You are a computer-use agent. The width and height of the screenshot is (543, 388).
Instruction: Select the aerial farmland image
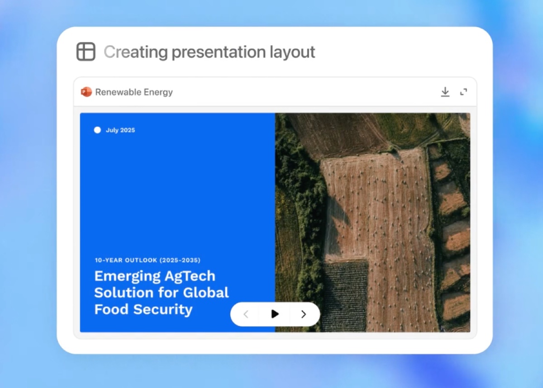[372, 222]
